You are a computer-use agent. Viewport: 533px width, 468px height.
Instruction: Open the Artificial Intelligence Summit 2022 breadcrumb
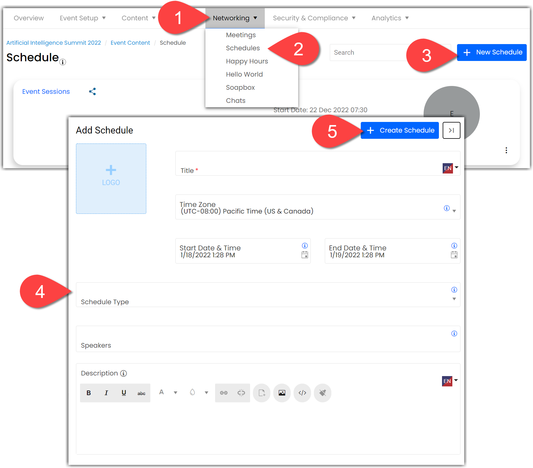click(54, 43)
